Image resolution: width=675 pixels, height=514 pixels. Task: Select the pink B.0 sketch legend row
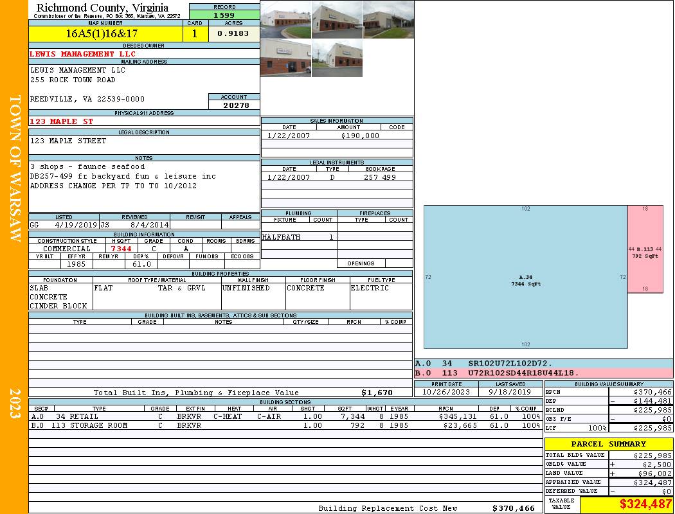(x=543, y=373)
